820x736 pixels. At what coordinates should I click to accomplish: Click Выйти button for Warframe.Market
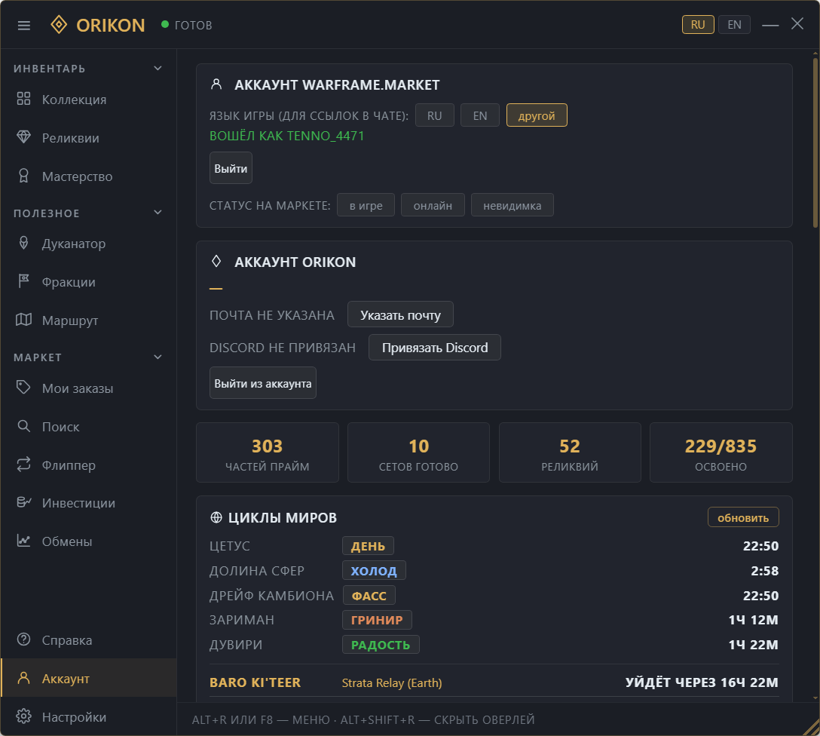coord(231,168)
